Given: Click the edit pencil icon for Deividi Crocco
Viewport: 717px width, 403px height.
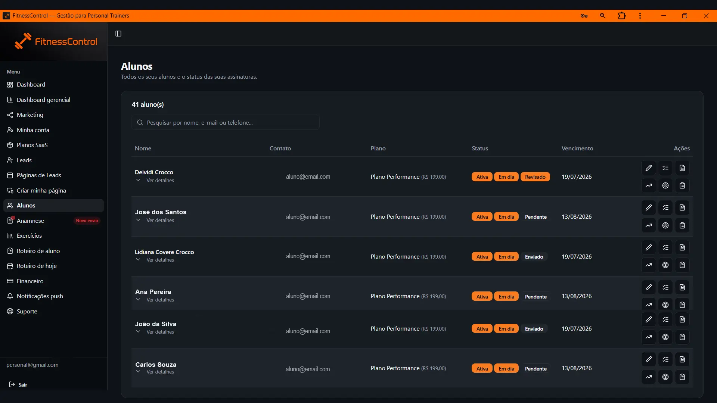Looking at the screenshot, I should pos(649,168).
